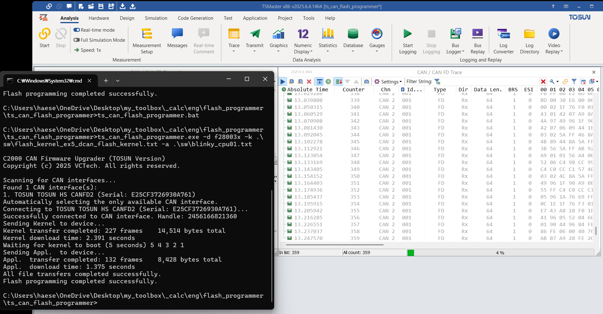Open Measurement Setup
This screenshot has height=314, width=603.
147,41
